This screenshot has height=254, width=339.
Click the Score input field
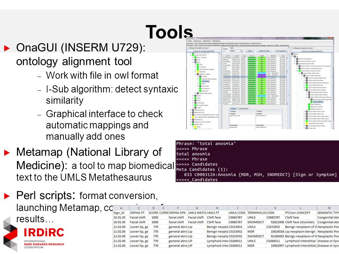point(225,51)
